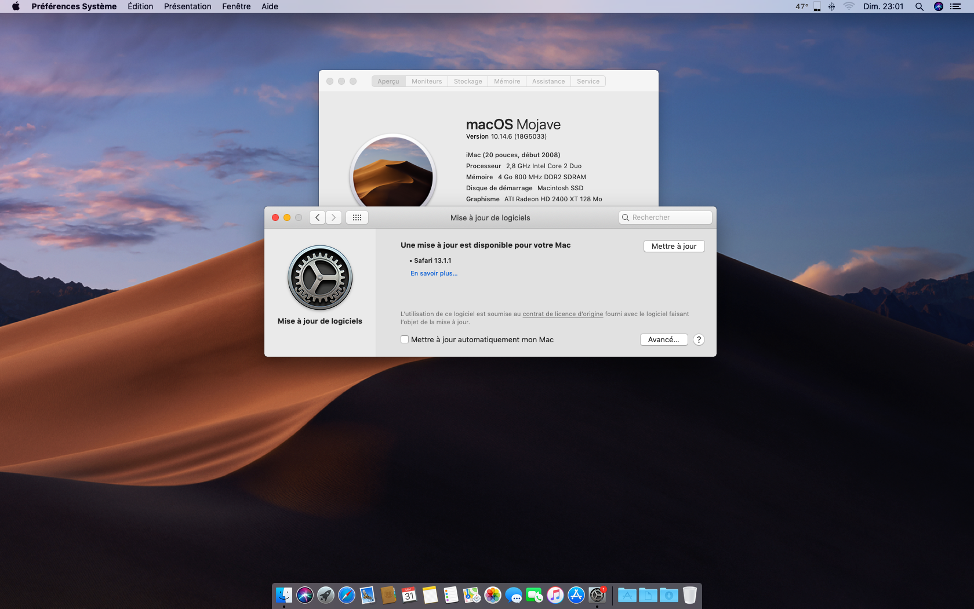Enable 'Mettre à jour automatiquement mon Mac'

405,340
